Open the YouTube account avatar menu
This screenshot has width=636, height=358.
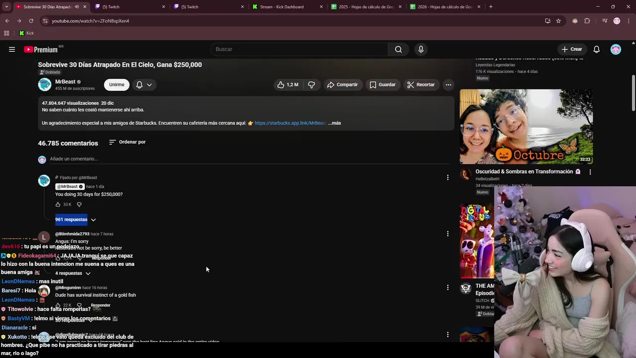pos(616,49)
